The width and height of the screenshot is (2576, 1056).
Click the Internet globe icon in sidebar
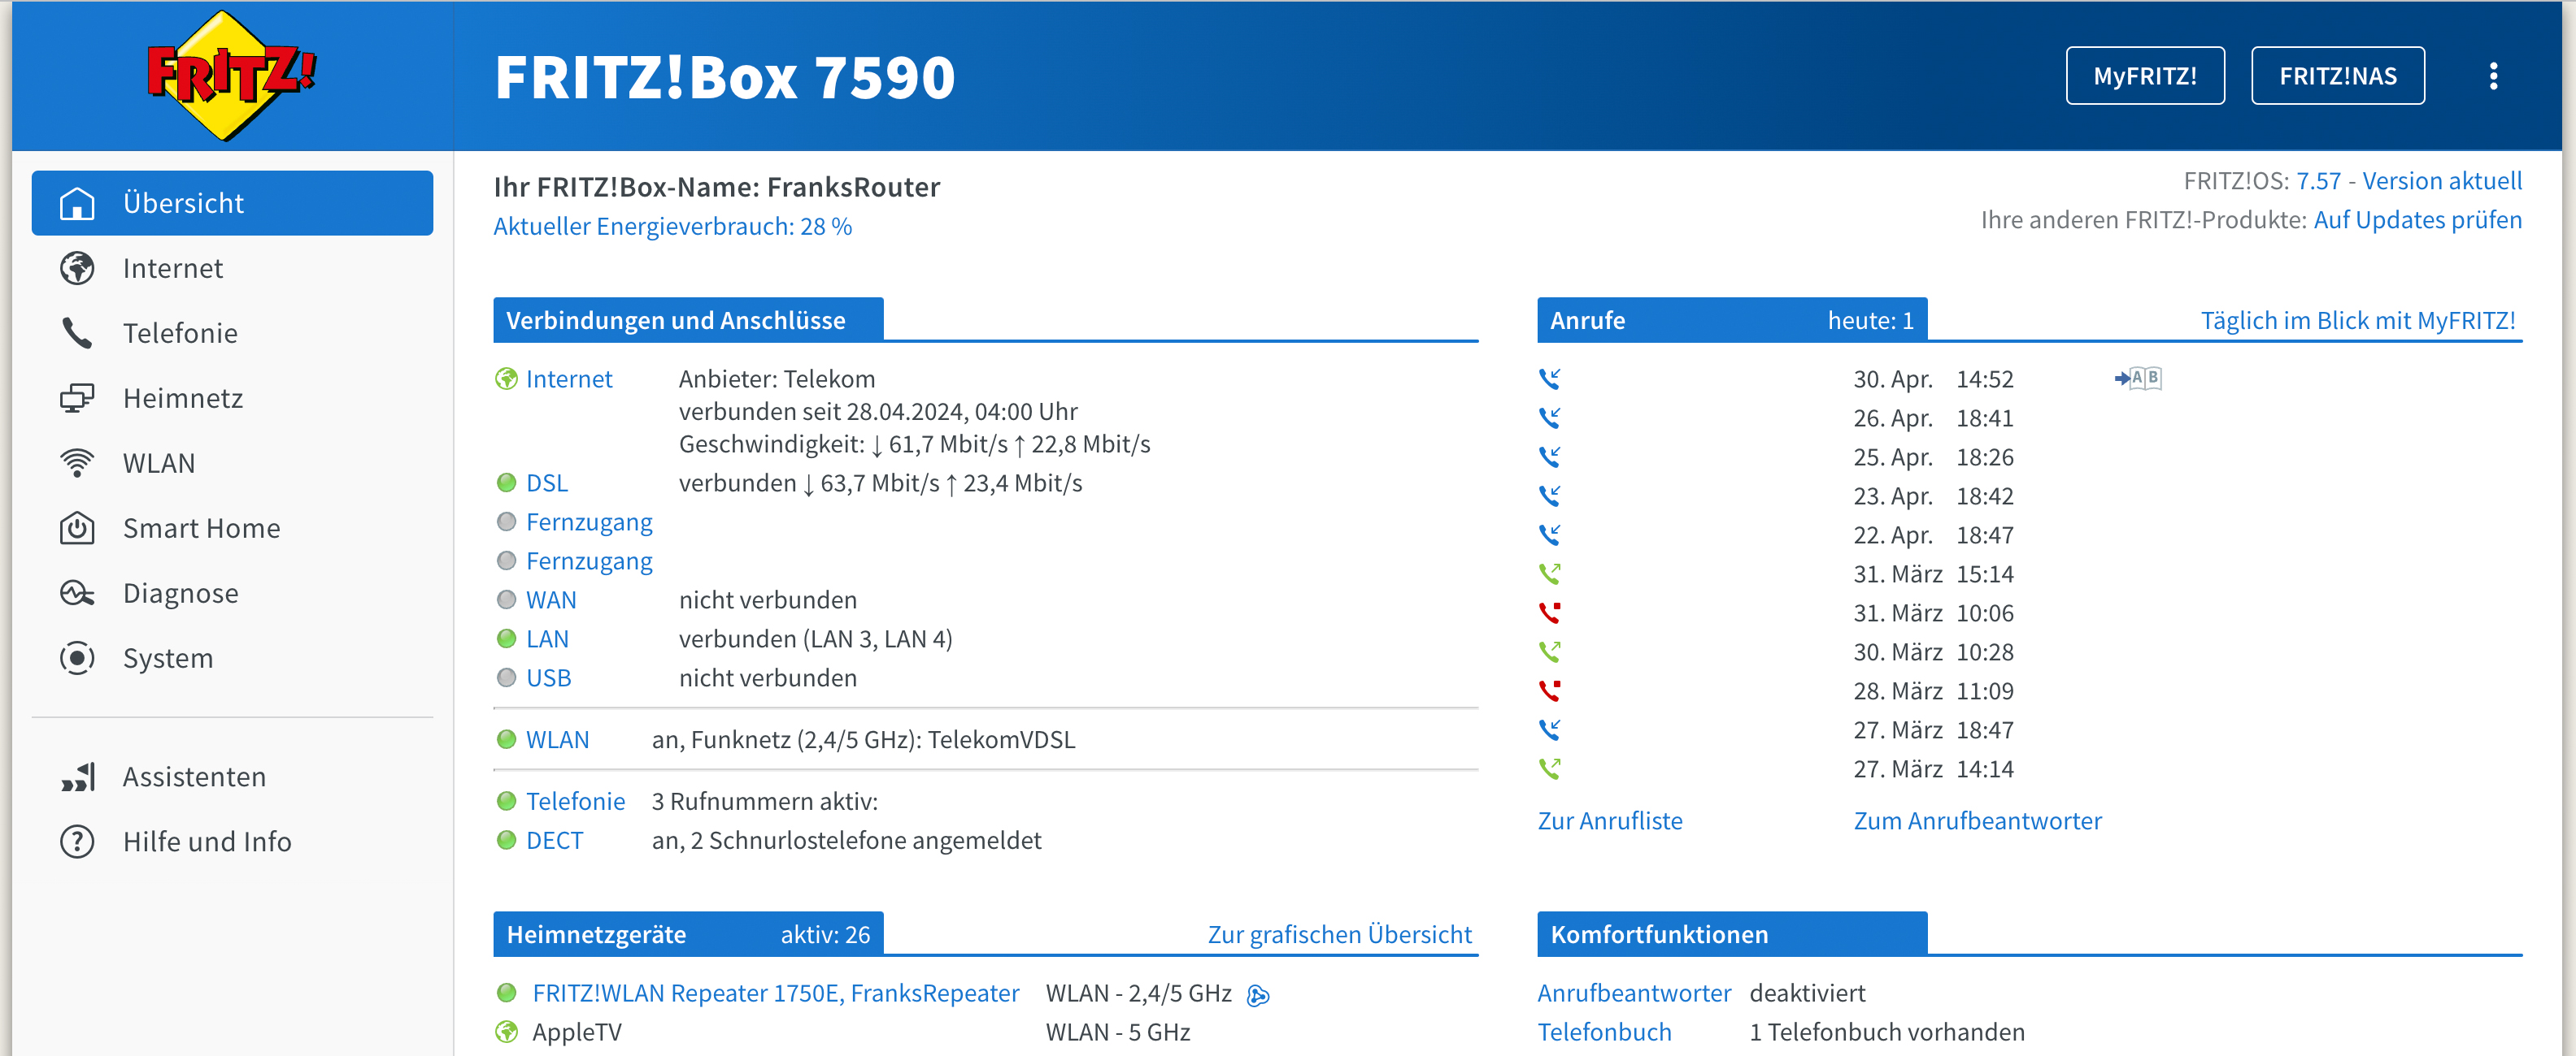(x=77, y=268)
